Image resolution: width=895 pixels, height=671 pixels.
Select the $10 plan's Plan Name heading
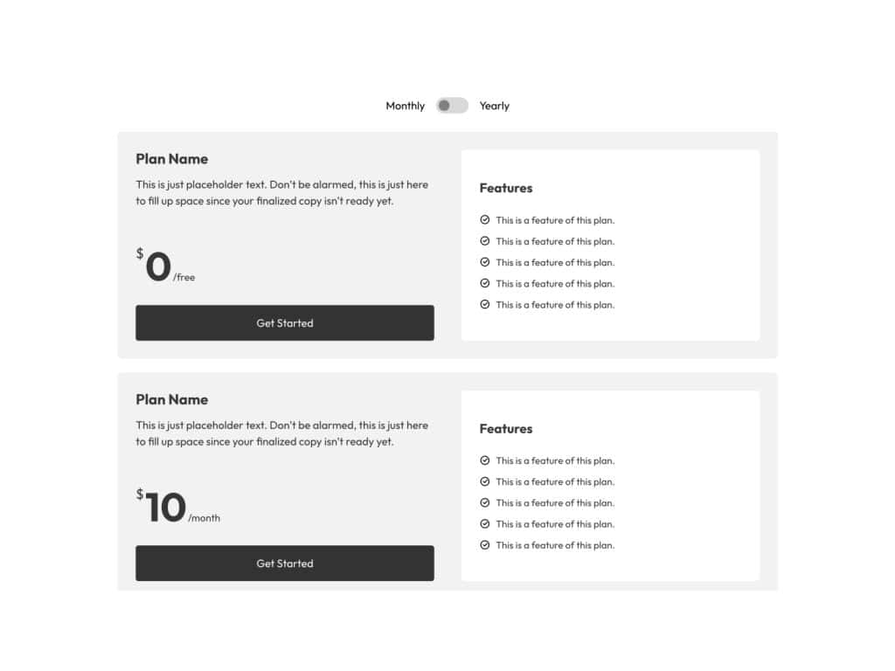pyautogui.click(x=171, y=399)
